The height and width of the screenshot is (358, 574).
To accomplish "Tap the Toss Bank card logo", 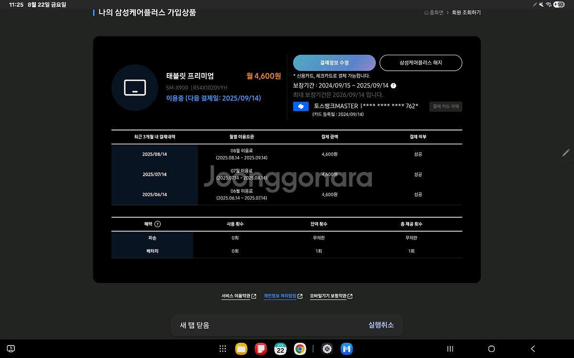I will 301,106.
